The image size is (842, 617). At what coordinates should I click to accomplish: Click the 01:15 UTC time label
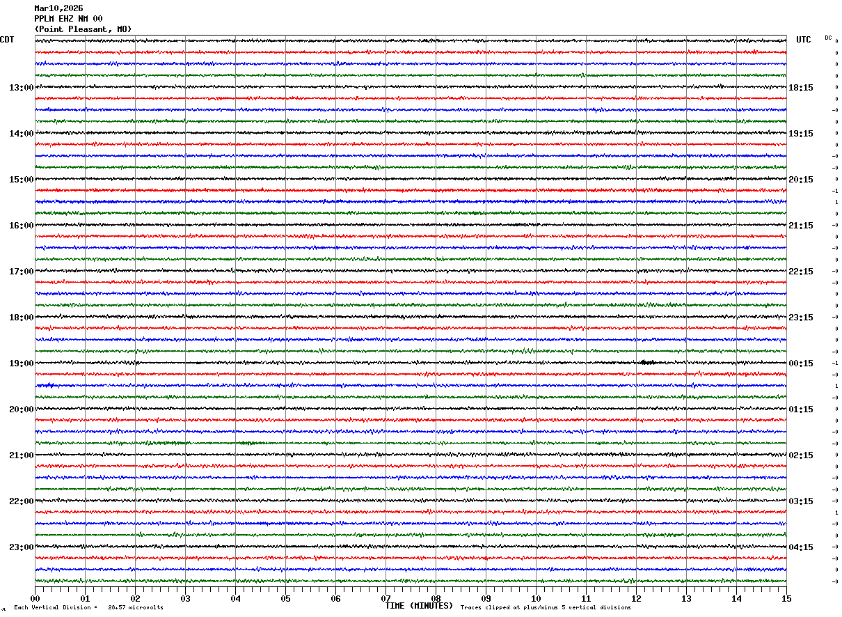pos(801,409)
